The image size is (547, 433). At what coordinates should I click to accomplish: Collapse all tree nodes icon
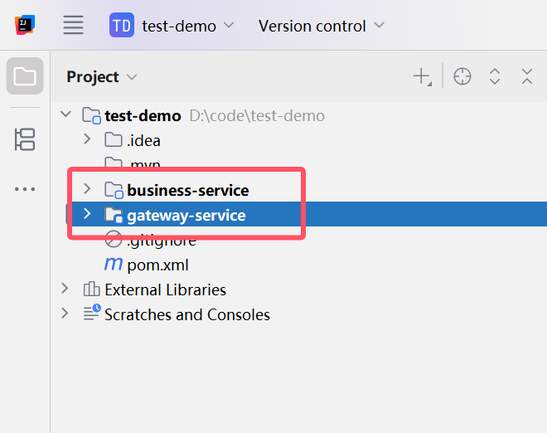tap(527, 77)
